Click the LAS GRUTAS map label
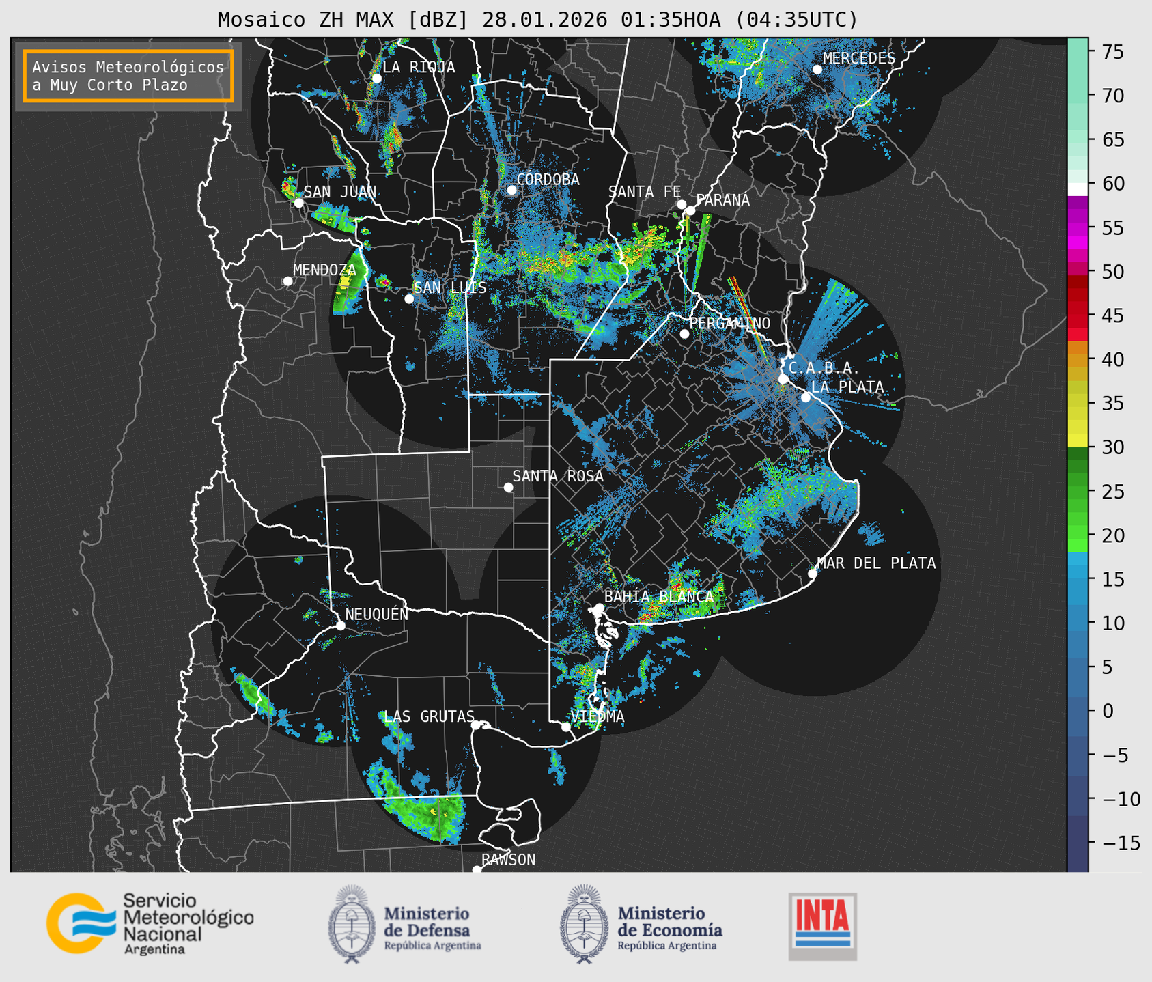The width and height of the screenshot is (1152, 982). 429,716
